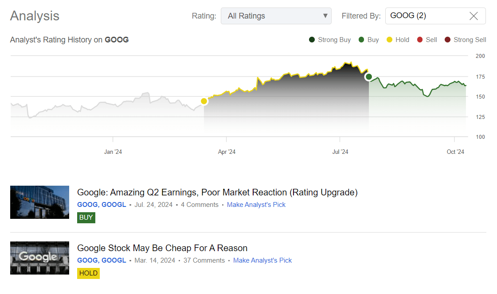Viewport: 497px width, 294px height.
Task: Open the Google sign article thumbnail
Action: (x=39, y=258)
